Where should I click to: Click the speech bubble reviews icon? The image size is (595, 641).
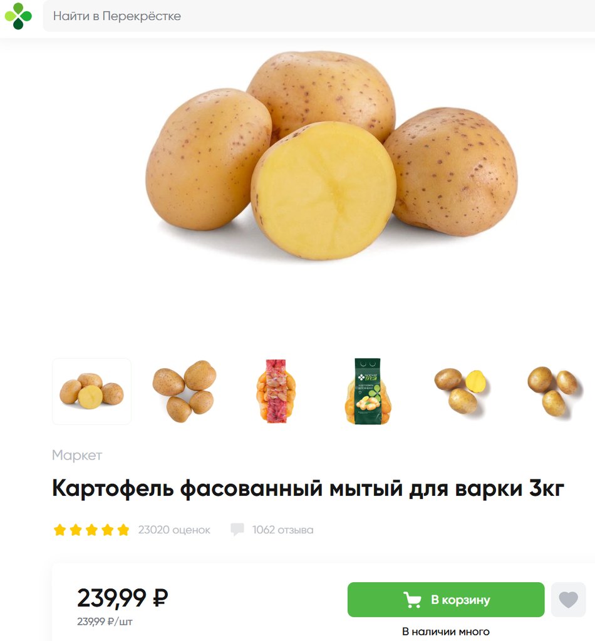237,530
